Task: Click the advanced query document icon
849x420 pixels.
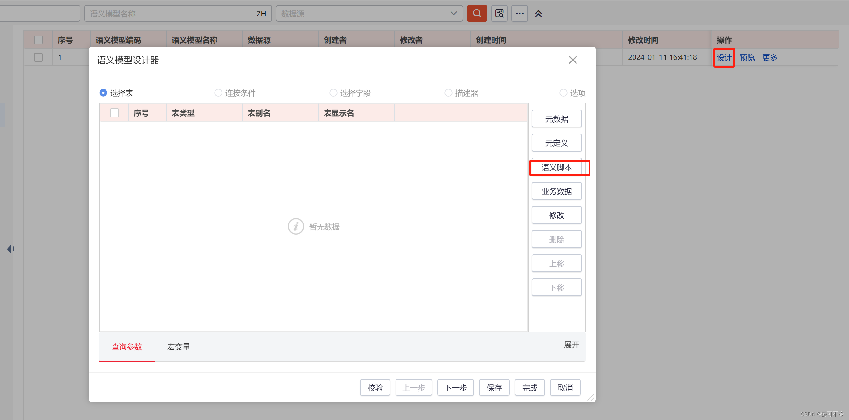Action: tap(499, 14)
